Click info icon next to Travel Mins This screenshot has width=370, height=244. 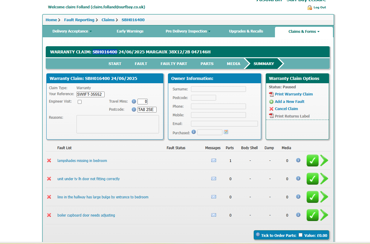click(134, 101)
